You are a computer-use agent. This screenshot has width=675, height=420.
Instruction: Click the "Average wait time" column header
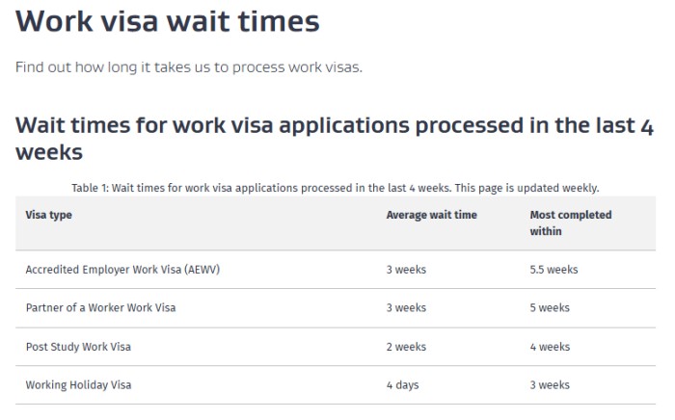click(431, 215)
